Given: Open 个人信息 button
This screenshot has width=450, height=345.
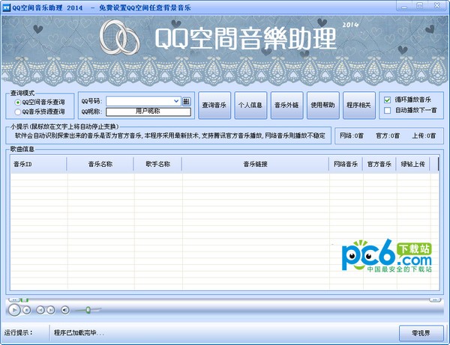Looking at the screenshot, I should click(250, 105).
